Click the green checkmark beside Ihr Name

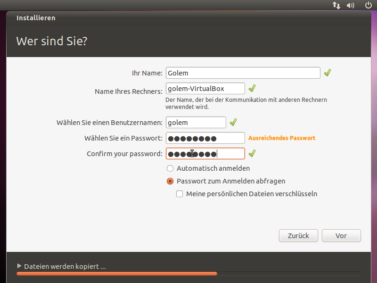(328, 73)
